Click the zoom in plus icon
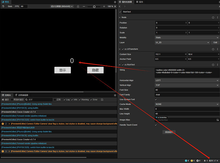This screenshot has height=163, width=220. pyautogui.click(x=104, y=7)
